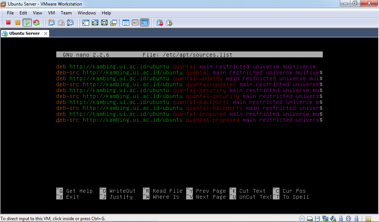Click the USB icon between sound and Bluetooth
This screenshot has height=222, width=379.
pyautogui.click(x=341, y=219)
